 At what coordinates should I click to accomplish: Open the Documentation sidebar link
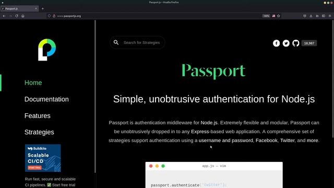(46, 99)
